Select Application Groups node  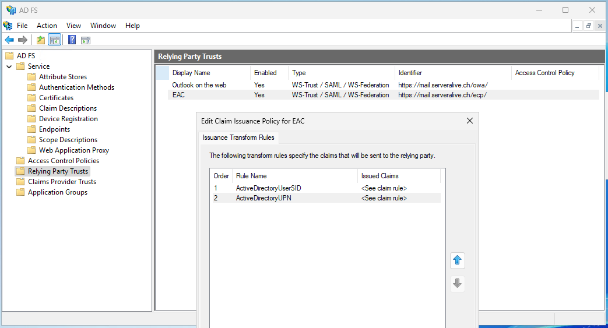[x=58, y=192]
